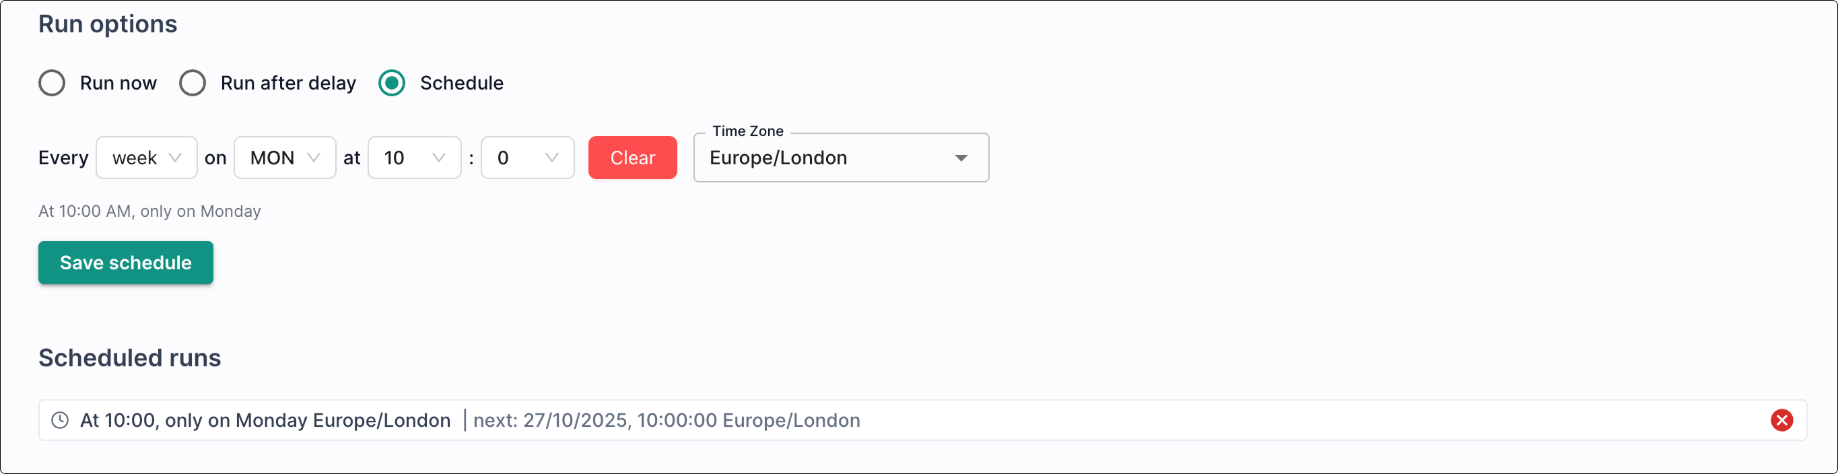Open the hour dropdown showing 10

pos(414,158)
